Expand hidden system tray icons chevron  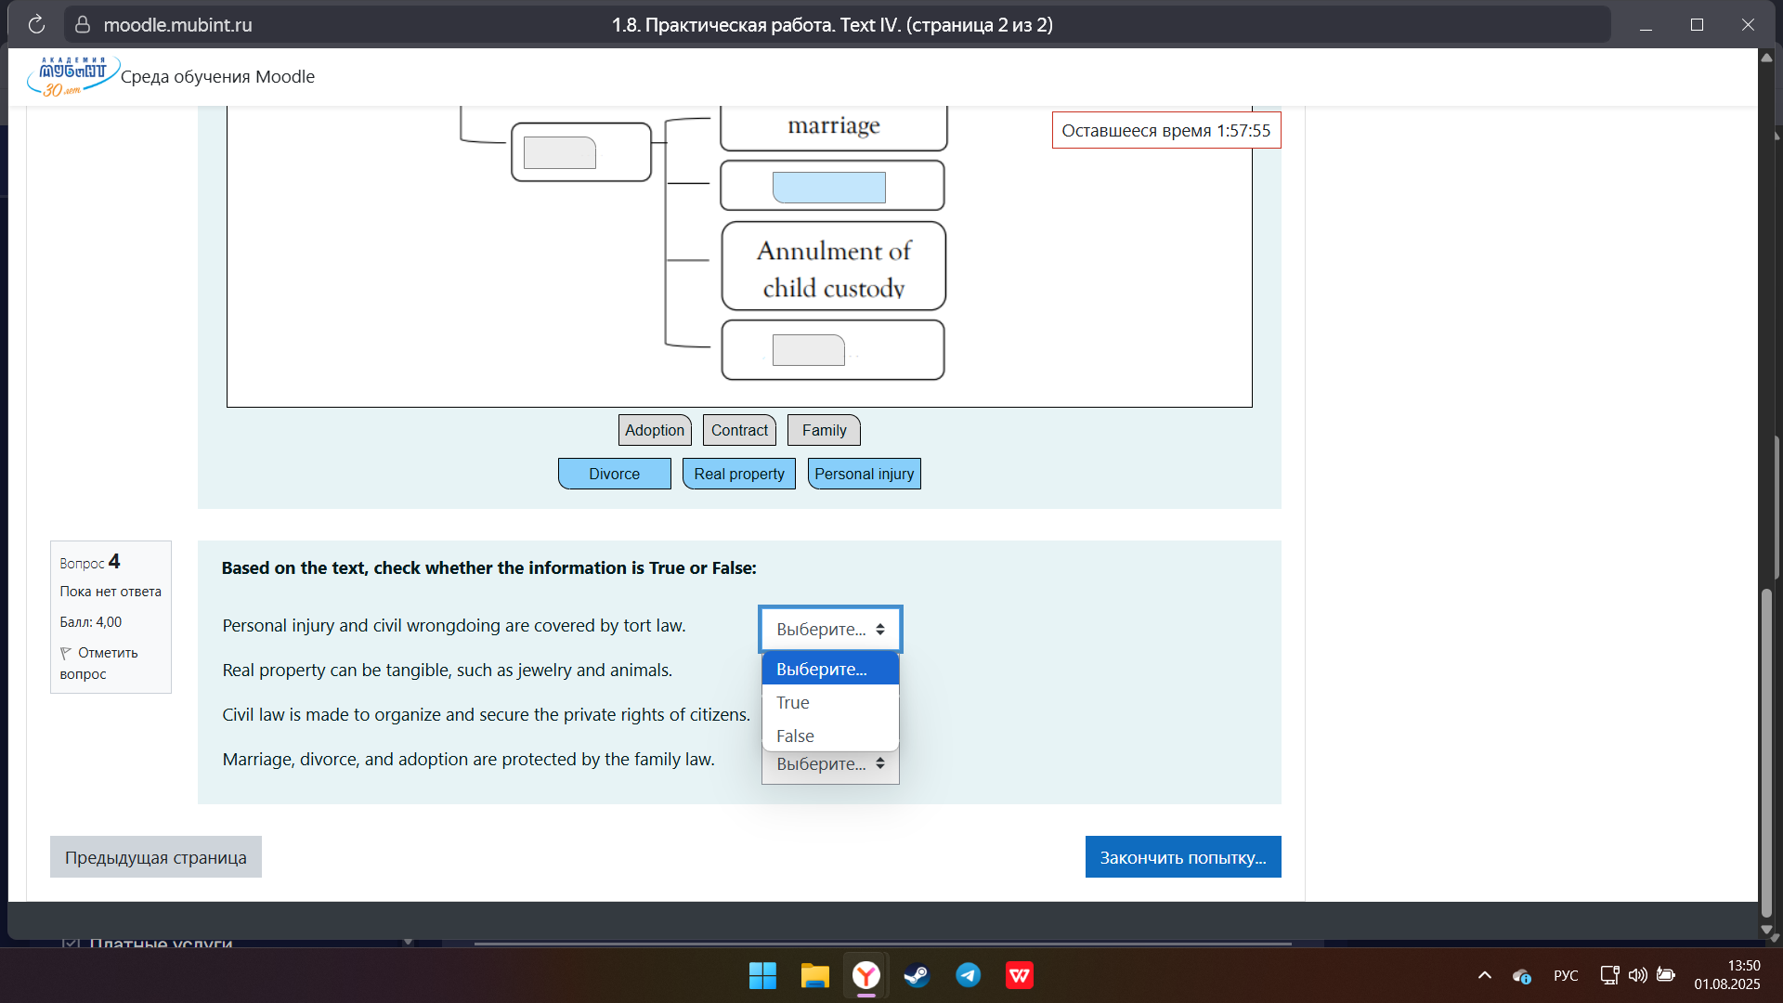(1484, 975)
